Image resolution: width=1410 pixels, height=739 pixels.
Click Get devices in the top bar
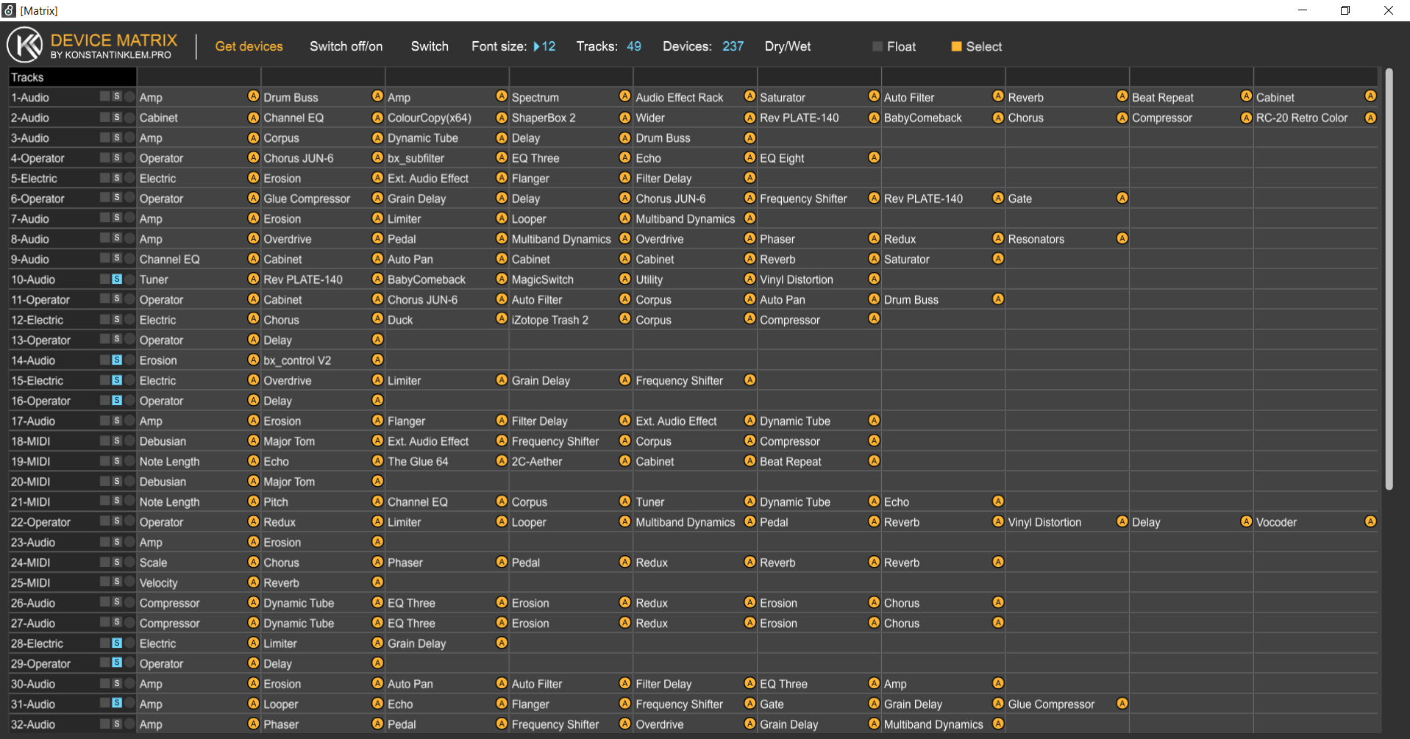point(249,46)
